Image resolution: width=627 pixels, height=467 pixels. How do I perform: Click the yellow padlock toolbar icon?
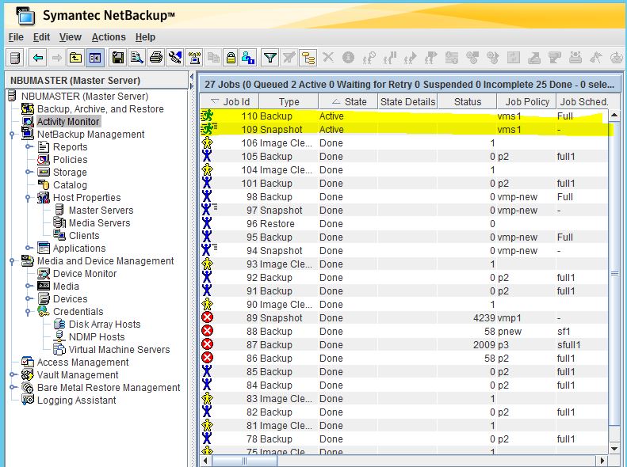click(x=231, y=59)
